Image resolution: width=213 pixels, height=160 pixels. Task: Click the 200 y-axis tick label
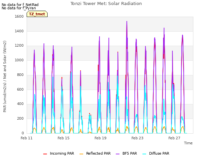click(20, 119)
